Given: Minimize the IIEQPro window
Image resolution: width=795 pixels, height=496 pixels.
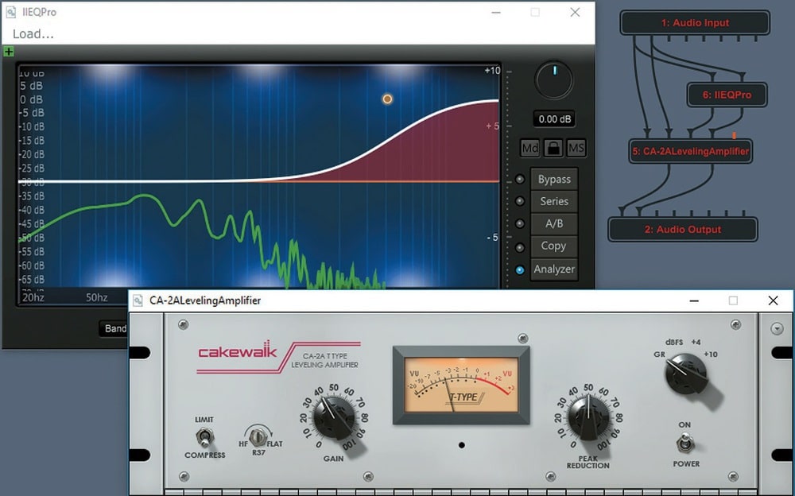Looking at the screenshot, I should point(496,12).
